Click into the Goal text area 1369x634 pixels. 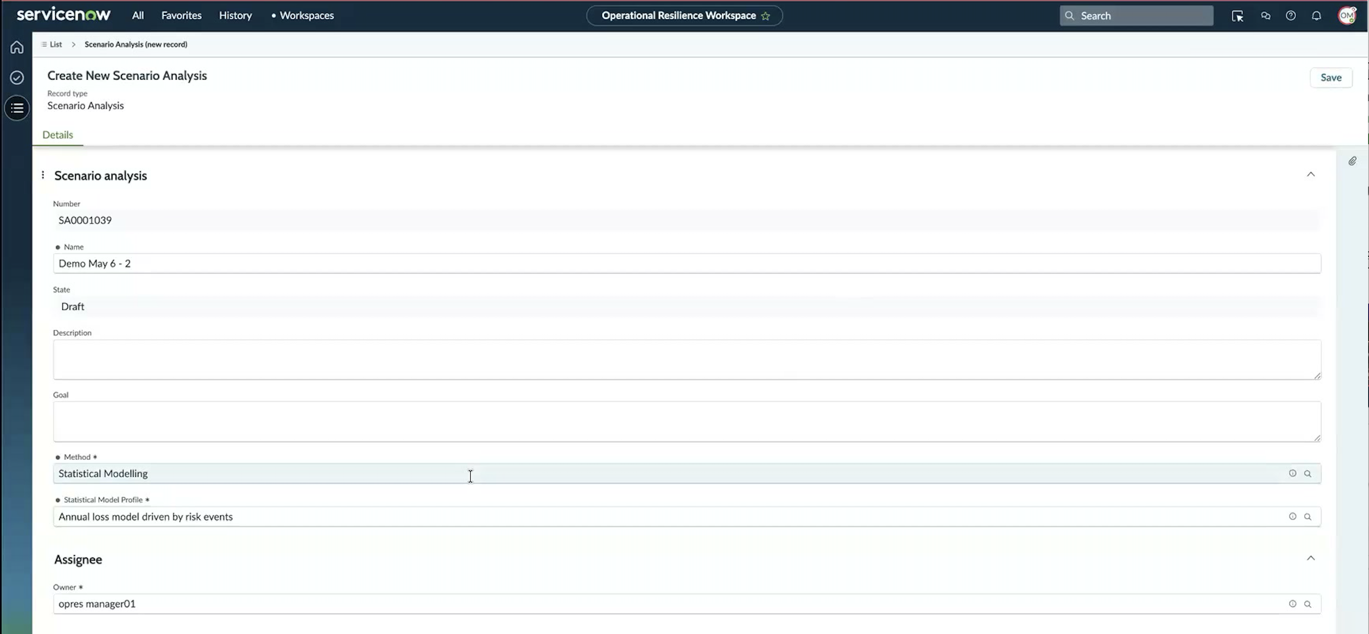click(687, 422)
